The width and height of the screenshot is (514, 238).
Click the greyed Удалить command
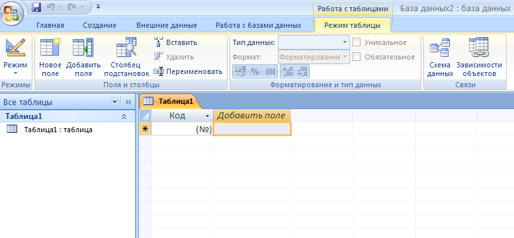[174, 57]
